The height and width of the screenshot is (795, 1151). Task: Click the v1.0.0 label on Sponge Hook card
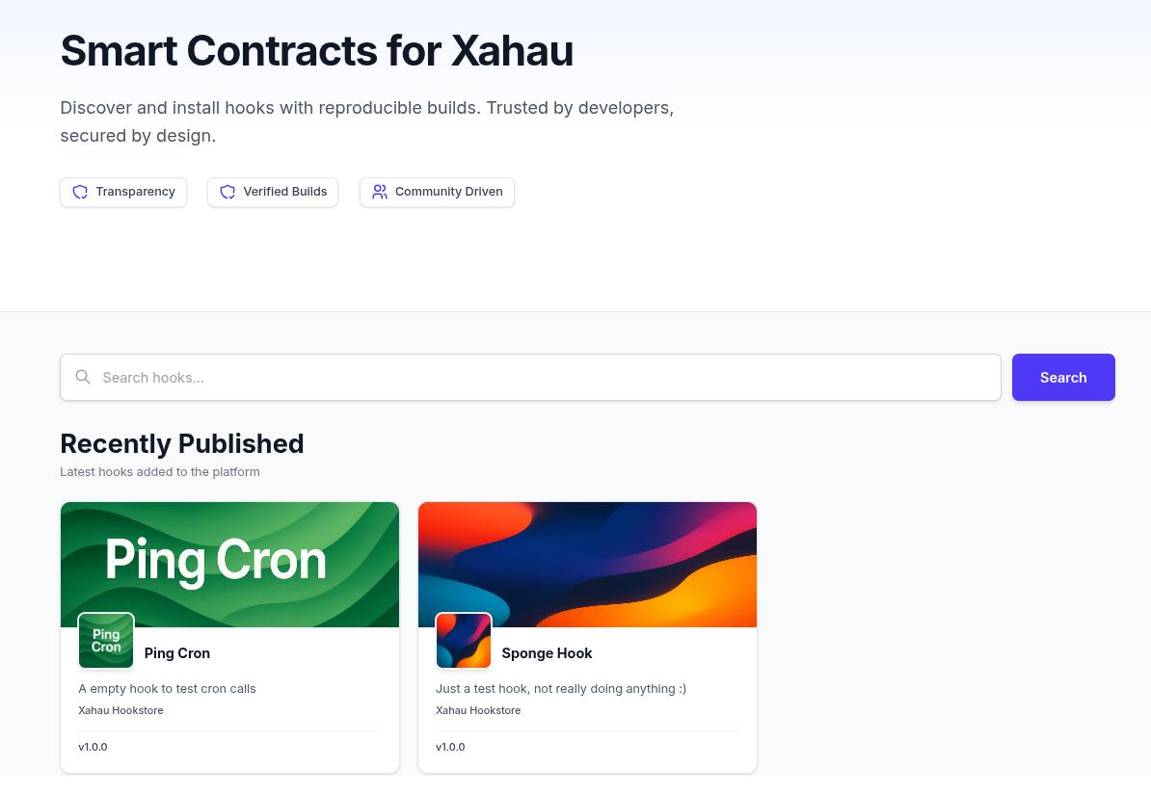click(450, 746)
